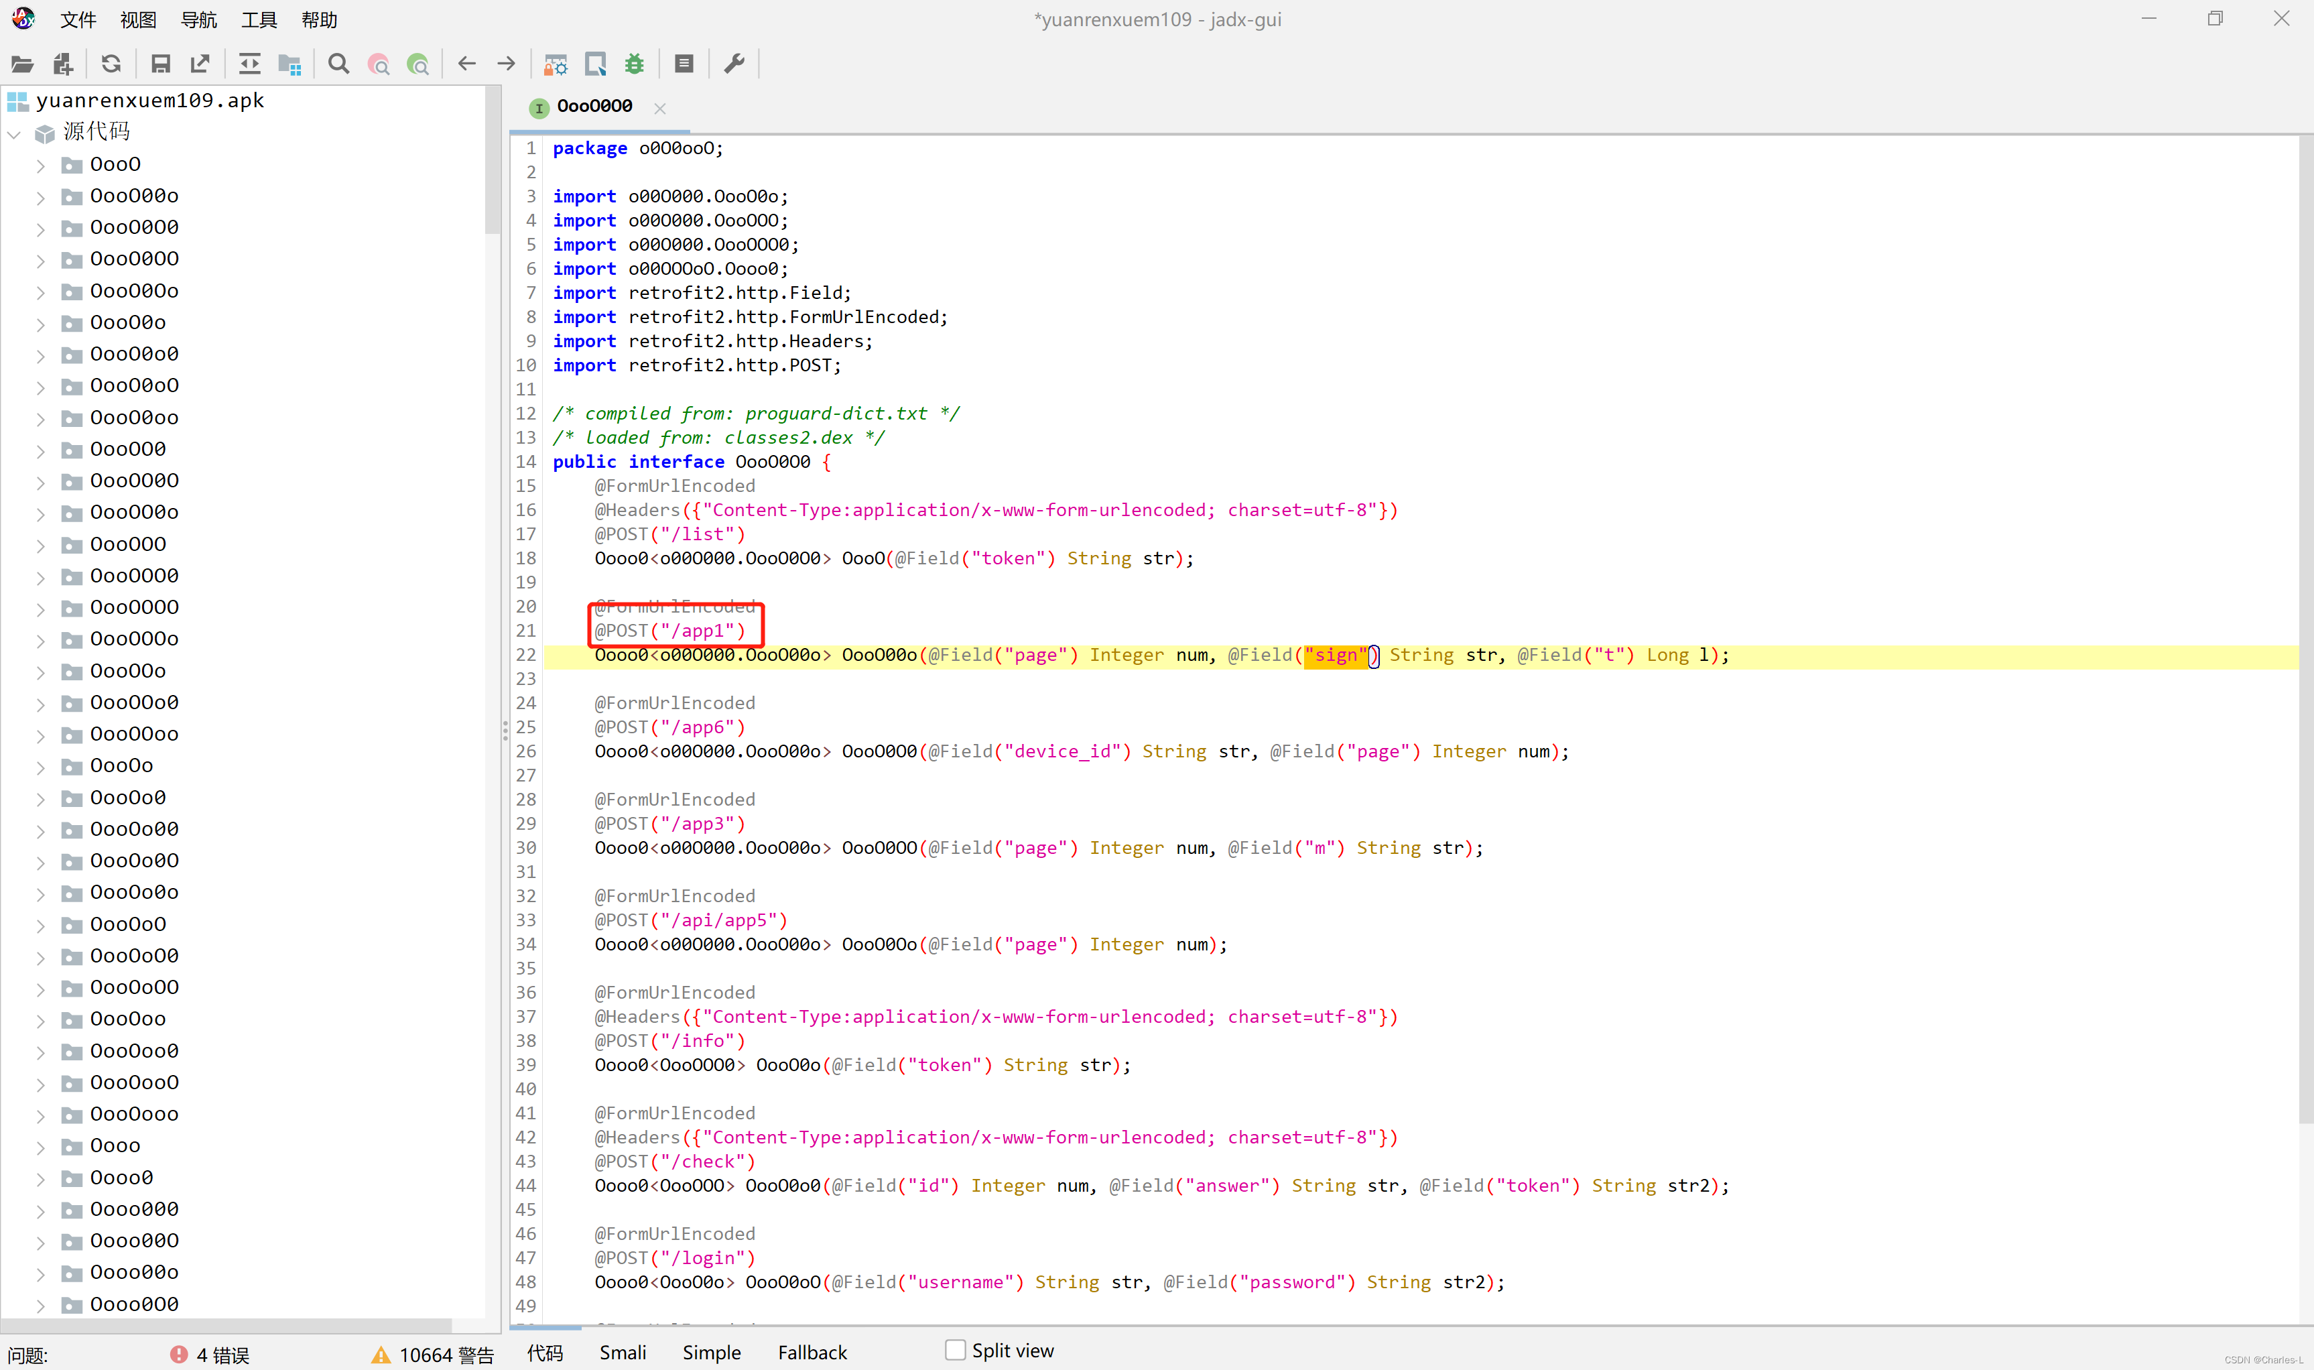Open the 工具 menu
Viewport: 2314px width, 1370px height.
259,19
